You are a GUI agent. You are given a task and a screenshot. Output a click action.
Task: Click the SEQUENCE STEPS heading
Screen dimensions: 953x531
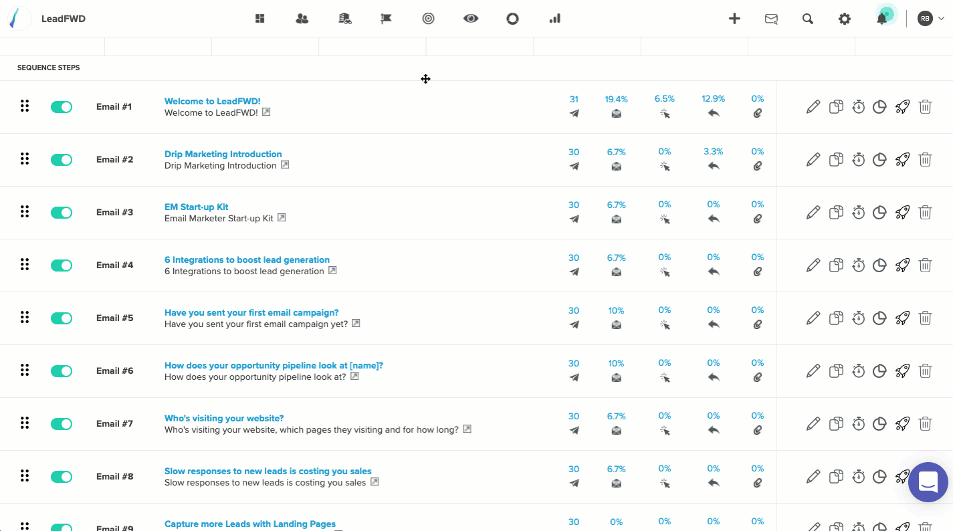[49, 68]
